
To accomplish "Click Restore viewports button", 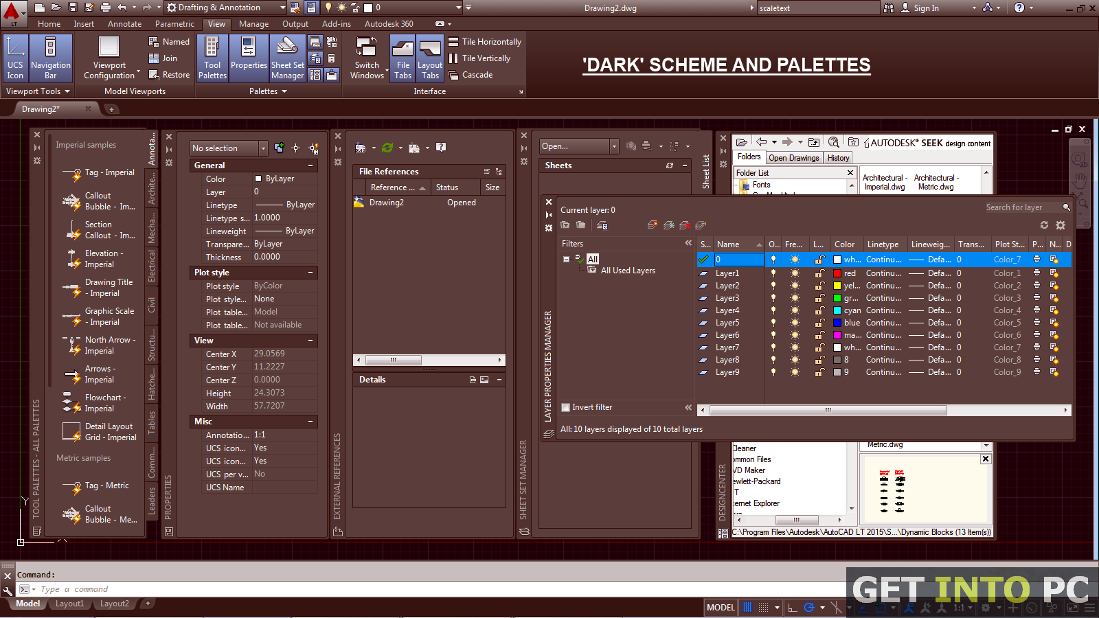I will (169, 75).
